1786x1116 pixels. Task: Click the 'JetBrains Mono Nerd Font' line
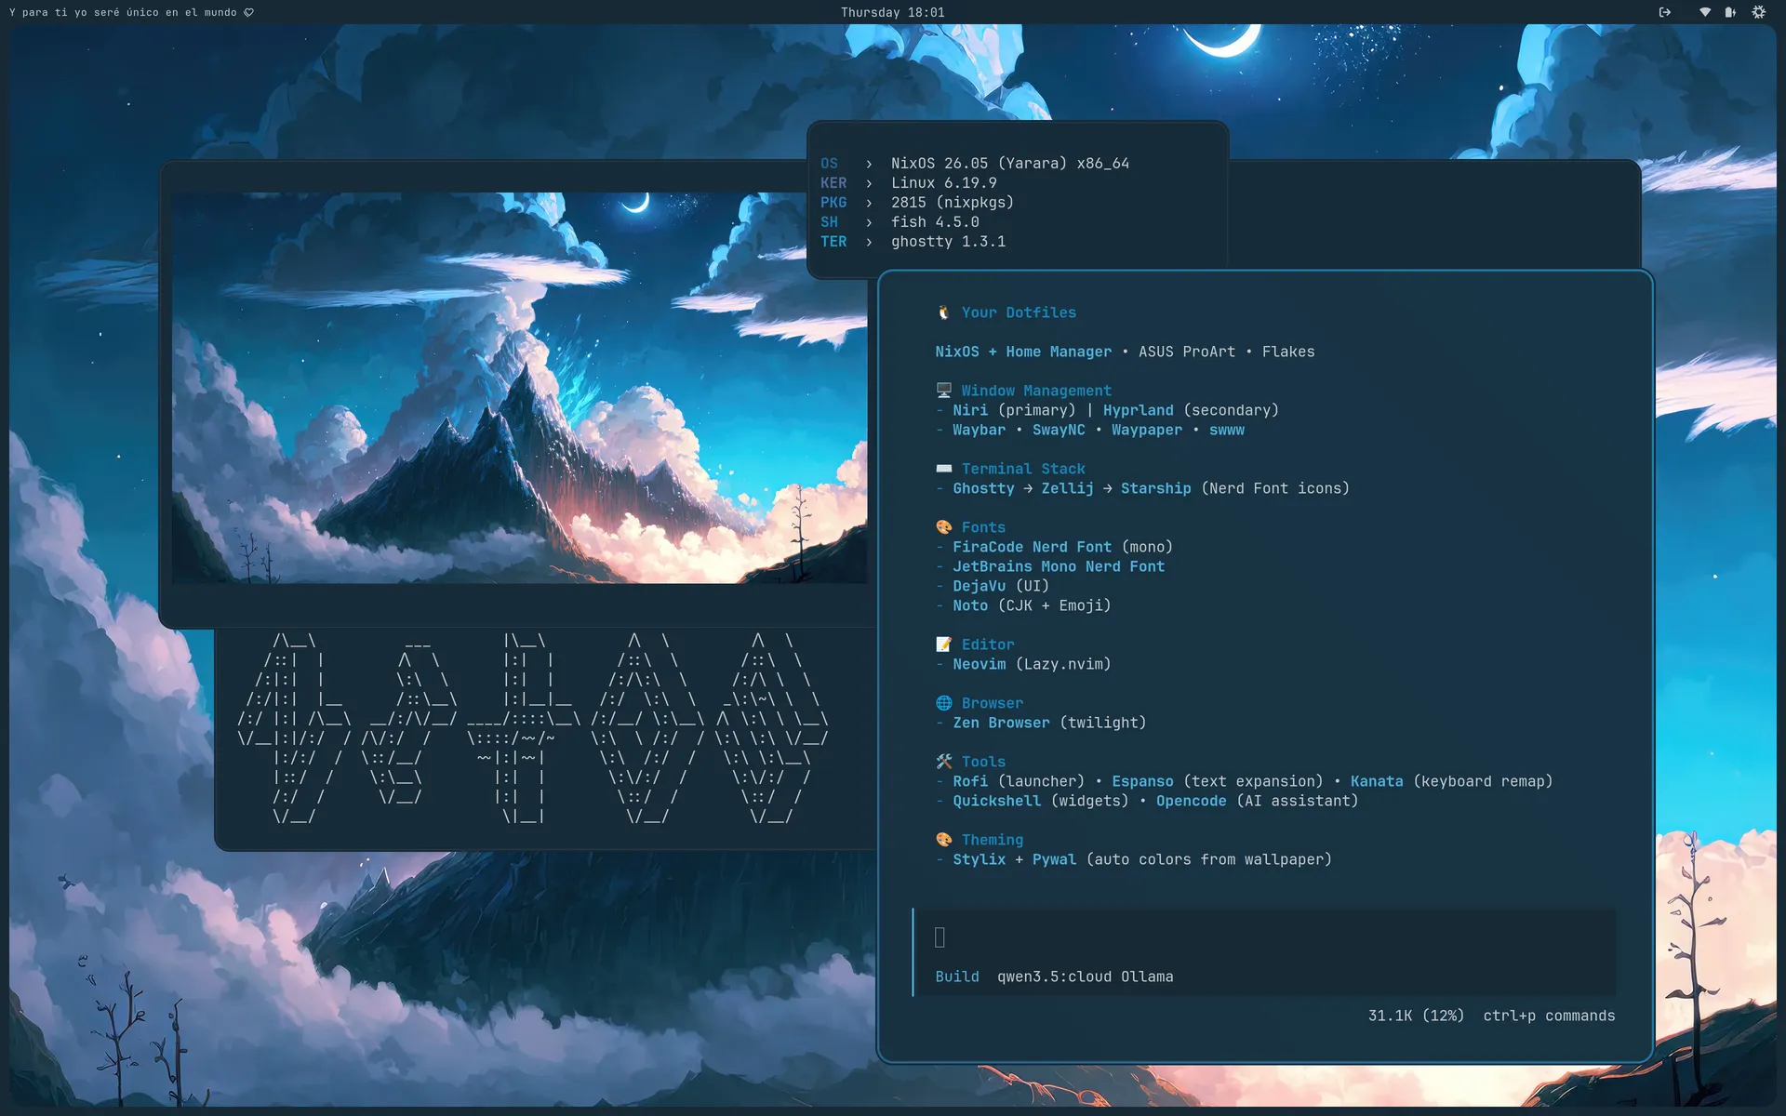(x=1059, y=566)
